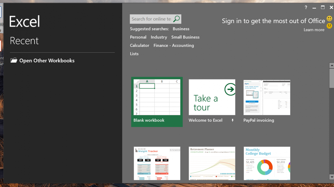Select the Small Business suggested search
This screenshot has height=187, width=334.
tap(185, 37)
